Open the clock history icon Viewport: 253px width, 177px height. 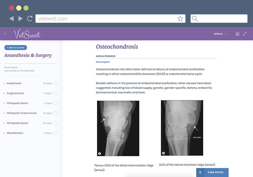[x=237, y=34]
